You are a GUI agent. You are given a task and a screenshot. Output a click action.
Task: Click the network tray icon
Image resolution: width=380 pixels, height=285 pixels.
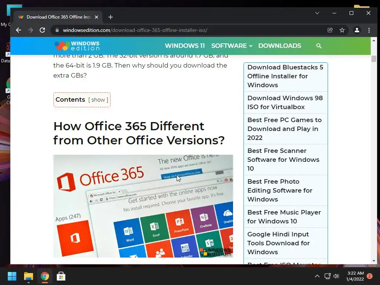click(x=327, y=276)
